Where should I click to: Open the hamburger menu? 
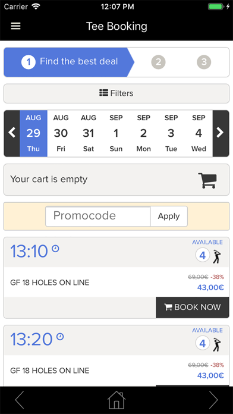point(15,26)
